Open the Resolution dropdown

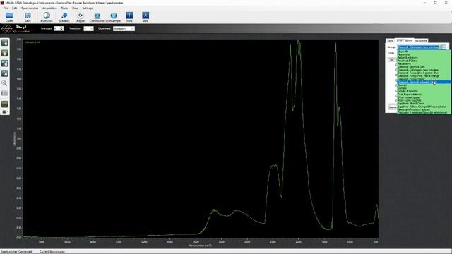[88, 28]
